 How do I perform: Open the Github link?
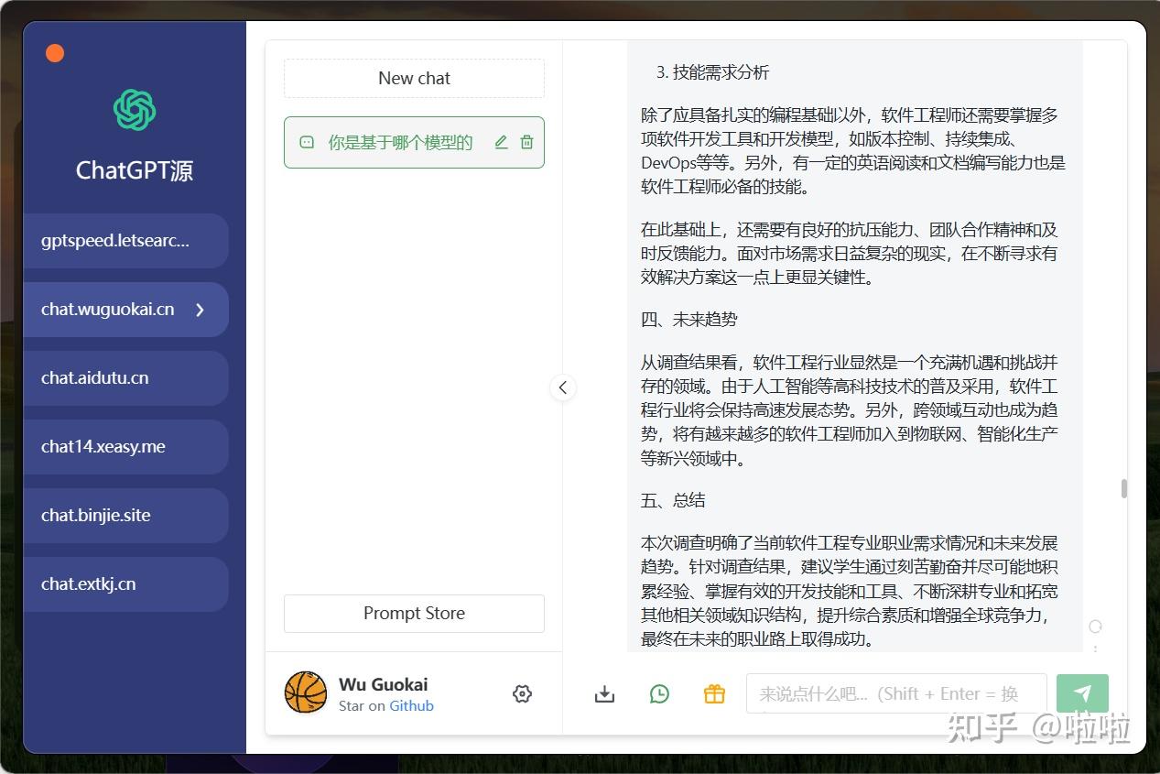click(x=411, y=705)
